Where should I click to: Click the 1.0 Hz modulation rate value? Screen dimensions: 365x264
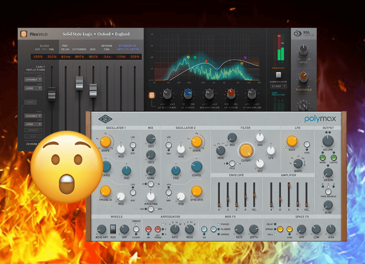click(121, 56)
